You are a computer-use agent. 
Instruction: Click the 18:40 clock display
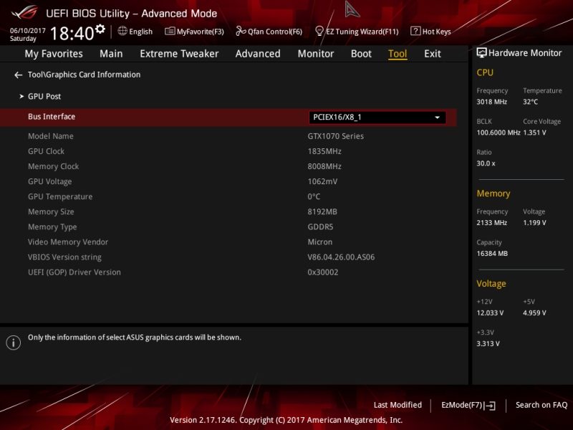tap(72, 33)
